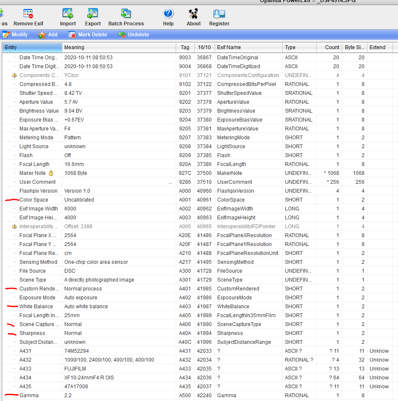
Task: Click the 16/10 column header
Action: [205, 47]
